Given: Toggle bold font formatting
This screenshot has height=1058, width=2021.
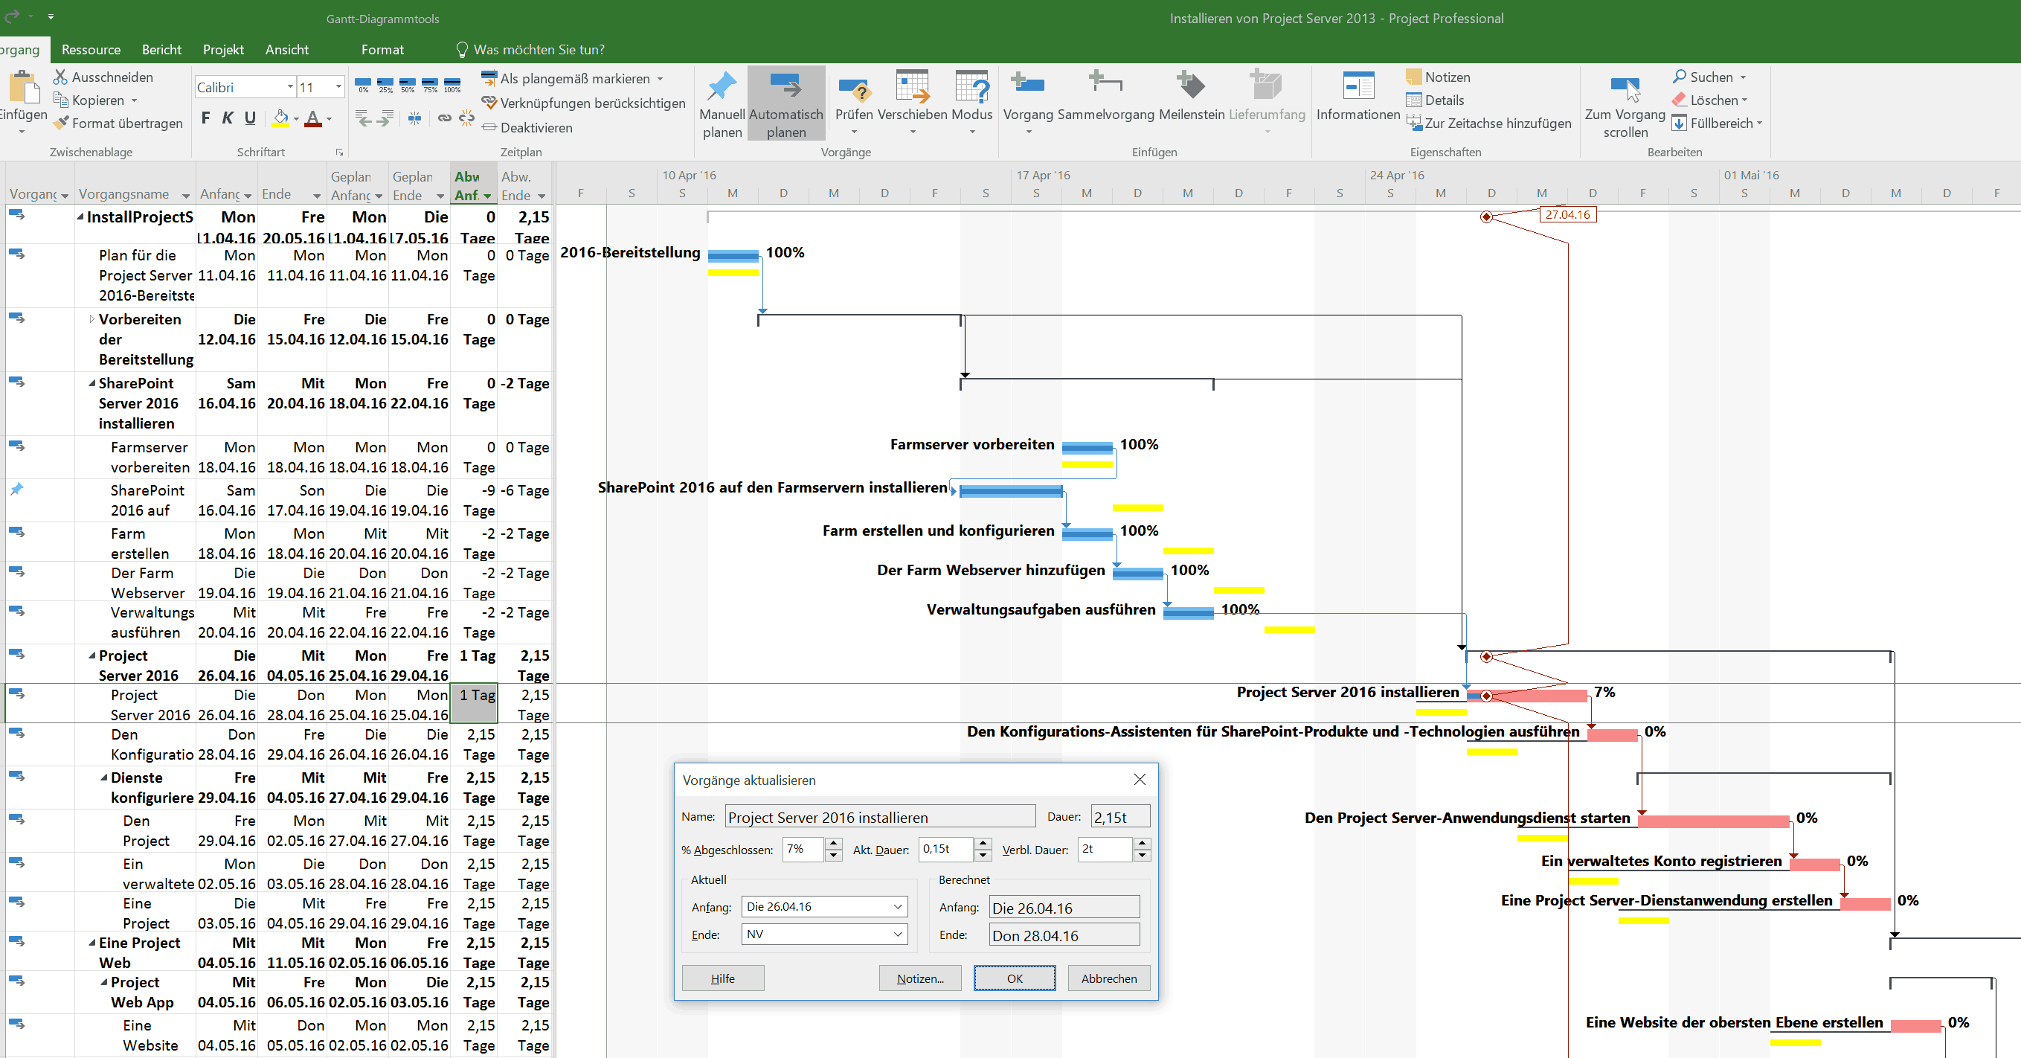Looking at the screenshot, I should click(x=205, y=118).
